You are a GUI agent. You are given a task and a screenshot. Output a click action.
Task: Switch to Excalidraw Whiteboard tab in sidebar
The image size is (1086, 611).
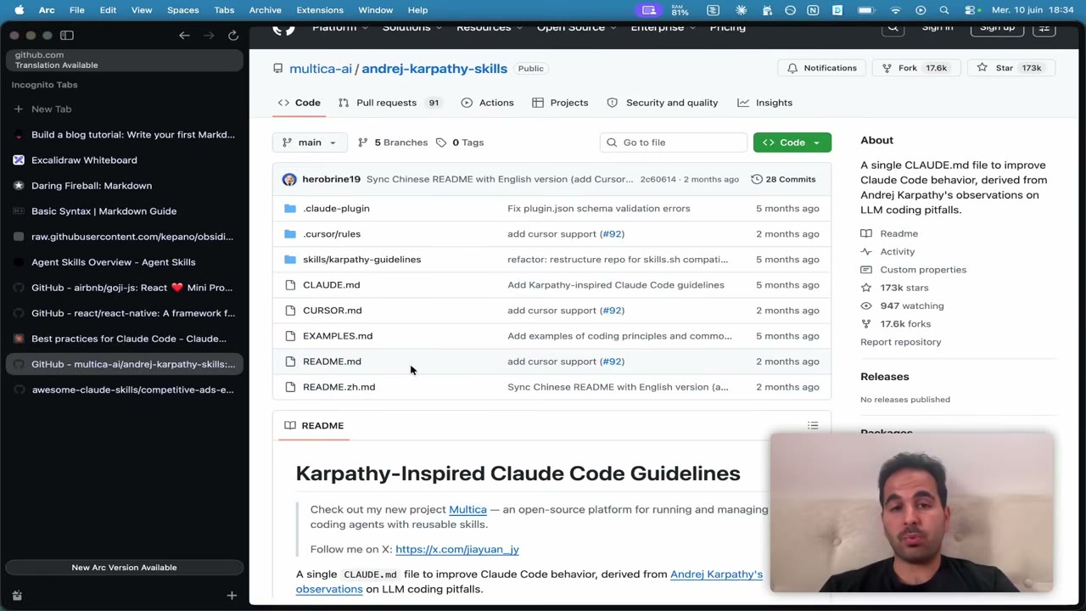click(x=124, y=160)
